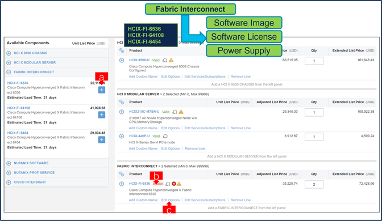
Task: Remove Line for HCIX210C-M7SN-U
Action: tap(240, 128)
